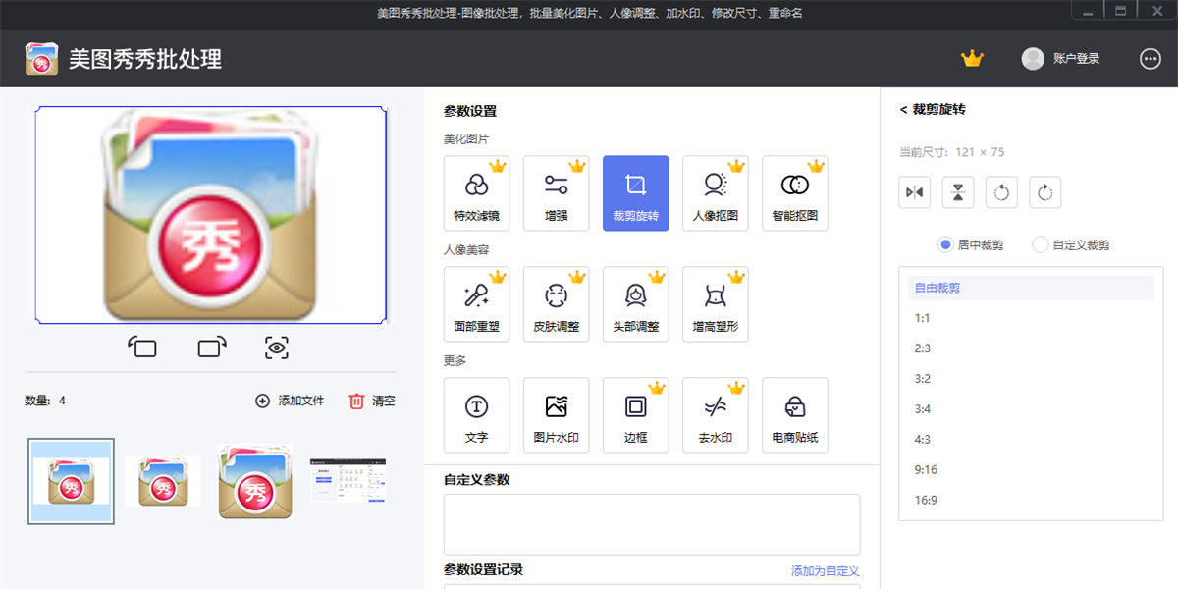
Task: Rotate image clockwise in crop panel
Action: tap(1044, 192)
